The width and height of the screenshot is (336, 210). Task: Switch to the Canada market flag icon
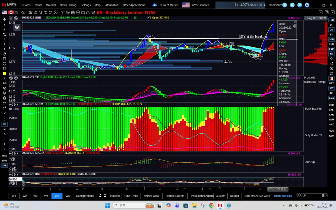click(11, 12)
